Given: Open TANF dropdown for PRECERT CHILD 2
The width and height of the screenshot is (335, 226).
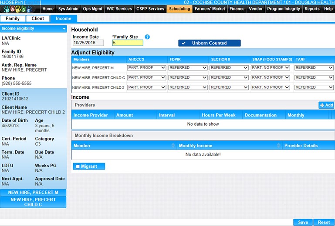Looking at the screenshot, I should 314,87.
